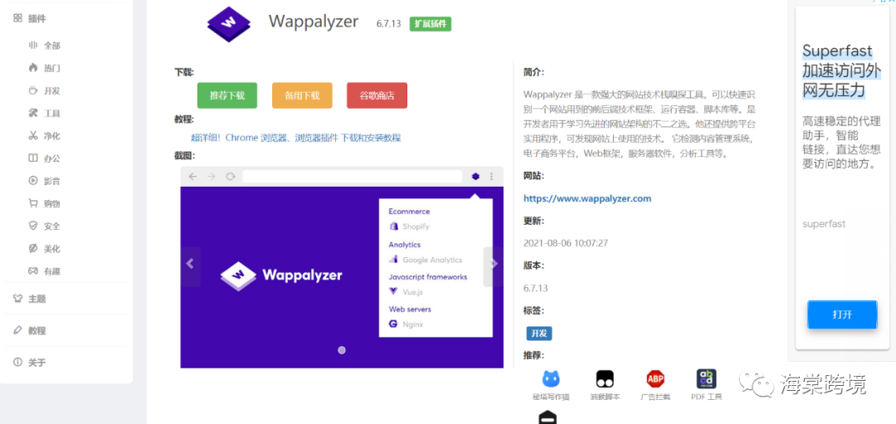Open recommended 油猴脚本 extension
This screenshot has height=424, width=896.
605,384
